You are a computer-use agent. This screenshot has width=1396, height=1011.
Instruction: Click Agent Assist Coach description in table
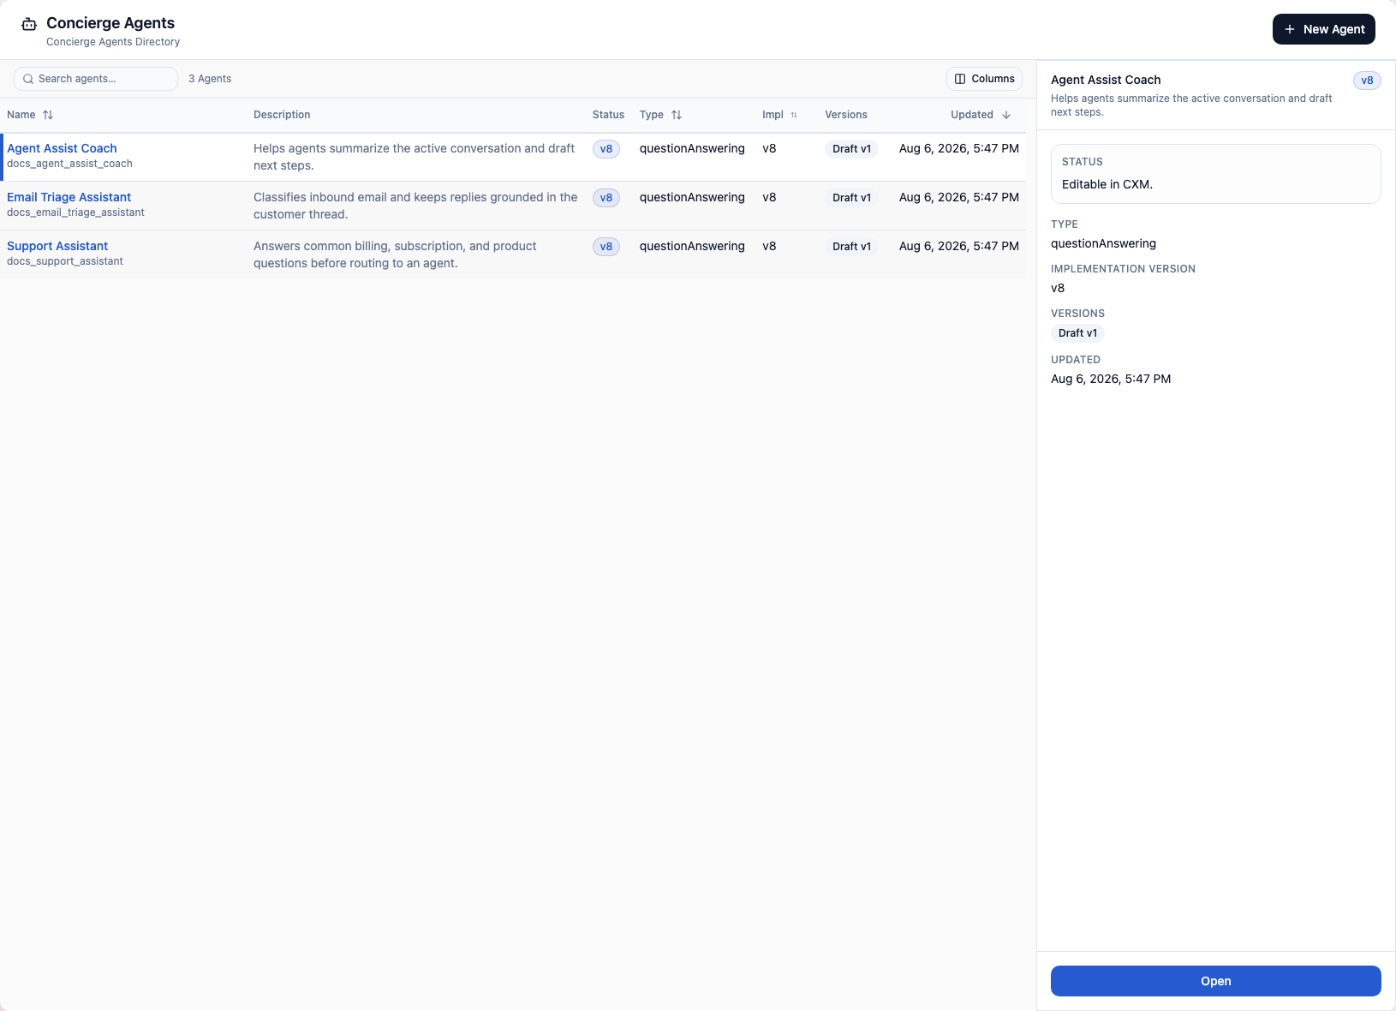414,157
